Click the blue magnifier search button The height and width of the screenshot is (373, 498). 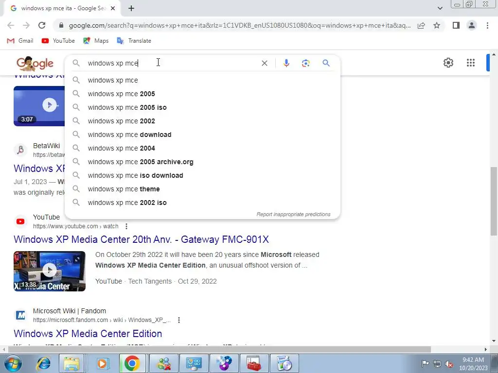pos(326,63)
